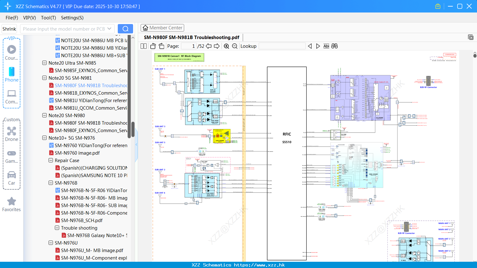Image resolution: width=477 pixels, height=268 pixels.
Task: Open the File(F) menu
Action: coord(12,18)
